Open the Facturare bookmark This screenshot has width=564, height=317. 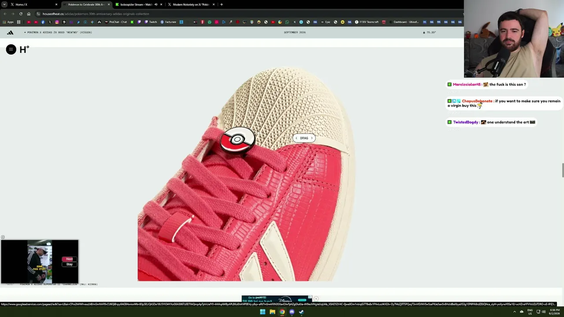[x=168, y=22]
